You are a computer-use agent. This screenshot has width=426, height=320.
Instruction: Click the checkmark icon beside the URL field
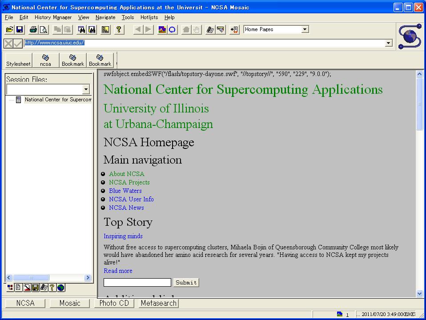[18, 44]
